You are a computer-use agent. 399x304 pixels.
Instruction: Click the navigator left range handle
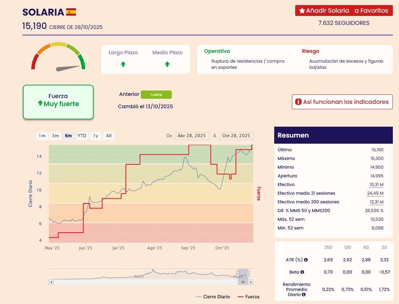click(238, 274)
